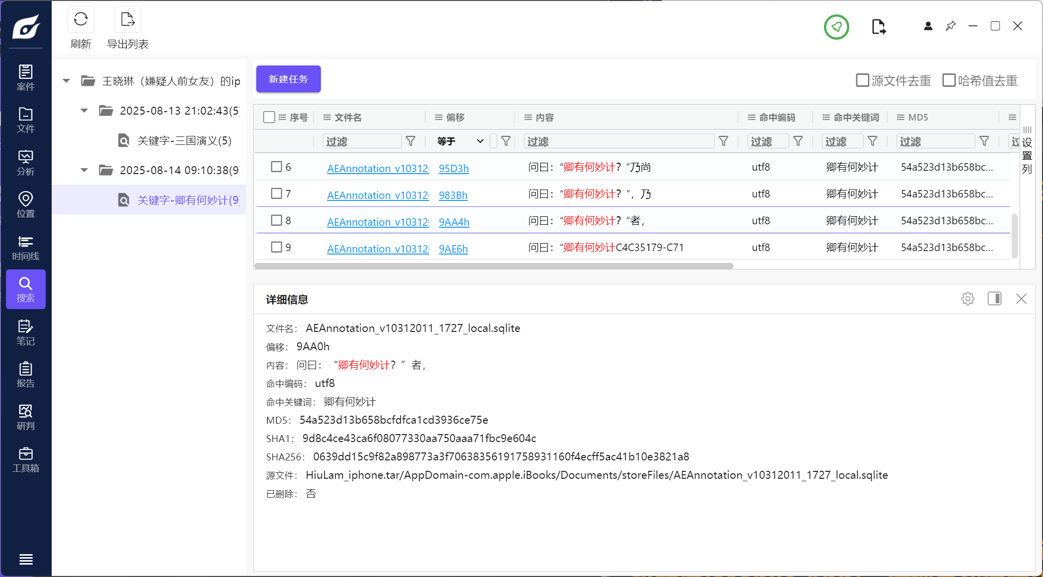Open the Analysis tab in sidebar

[x=25, y=163]
